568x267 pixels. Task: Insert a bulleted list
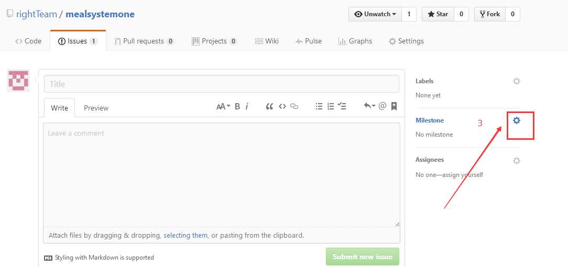click(319, 106)
